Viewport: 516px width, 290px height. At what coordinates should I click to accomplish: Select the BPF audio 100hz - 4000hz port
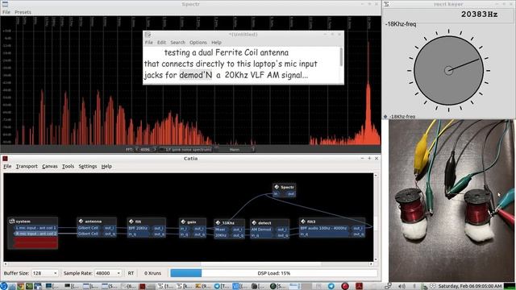click(x=323, y=228)
